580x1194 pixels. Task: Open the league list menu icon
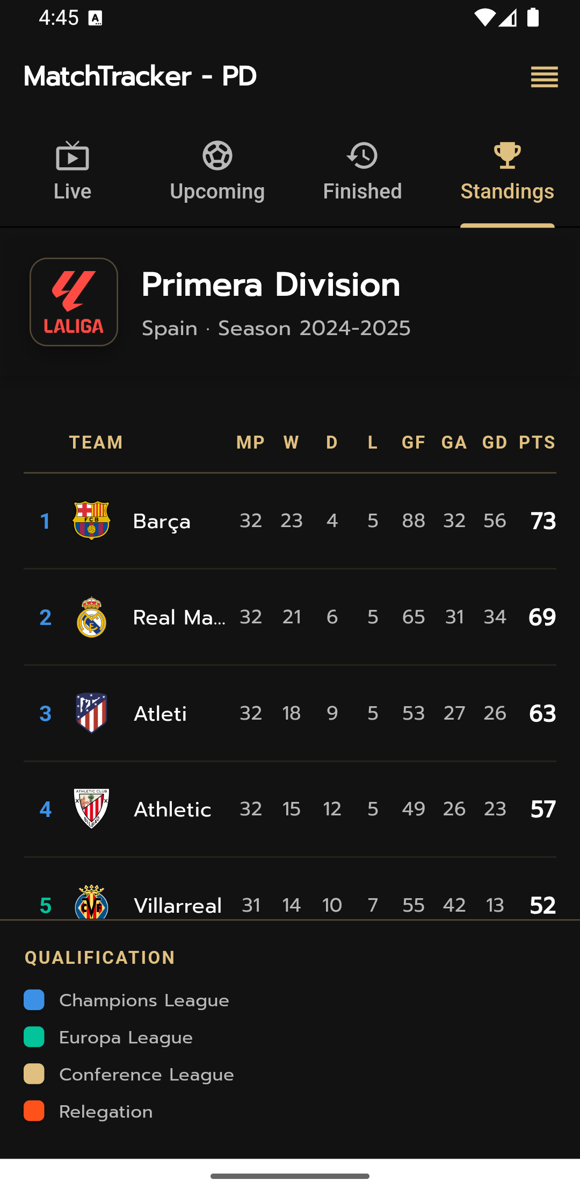pos(544,77)
